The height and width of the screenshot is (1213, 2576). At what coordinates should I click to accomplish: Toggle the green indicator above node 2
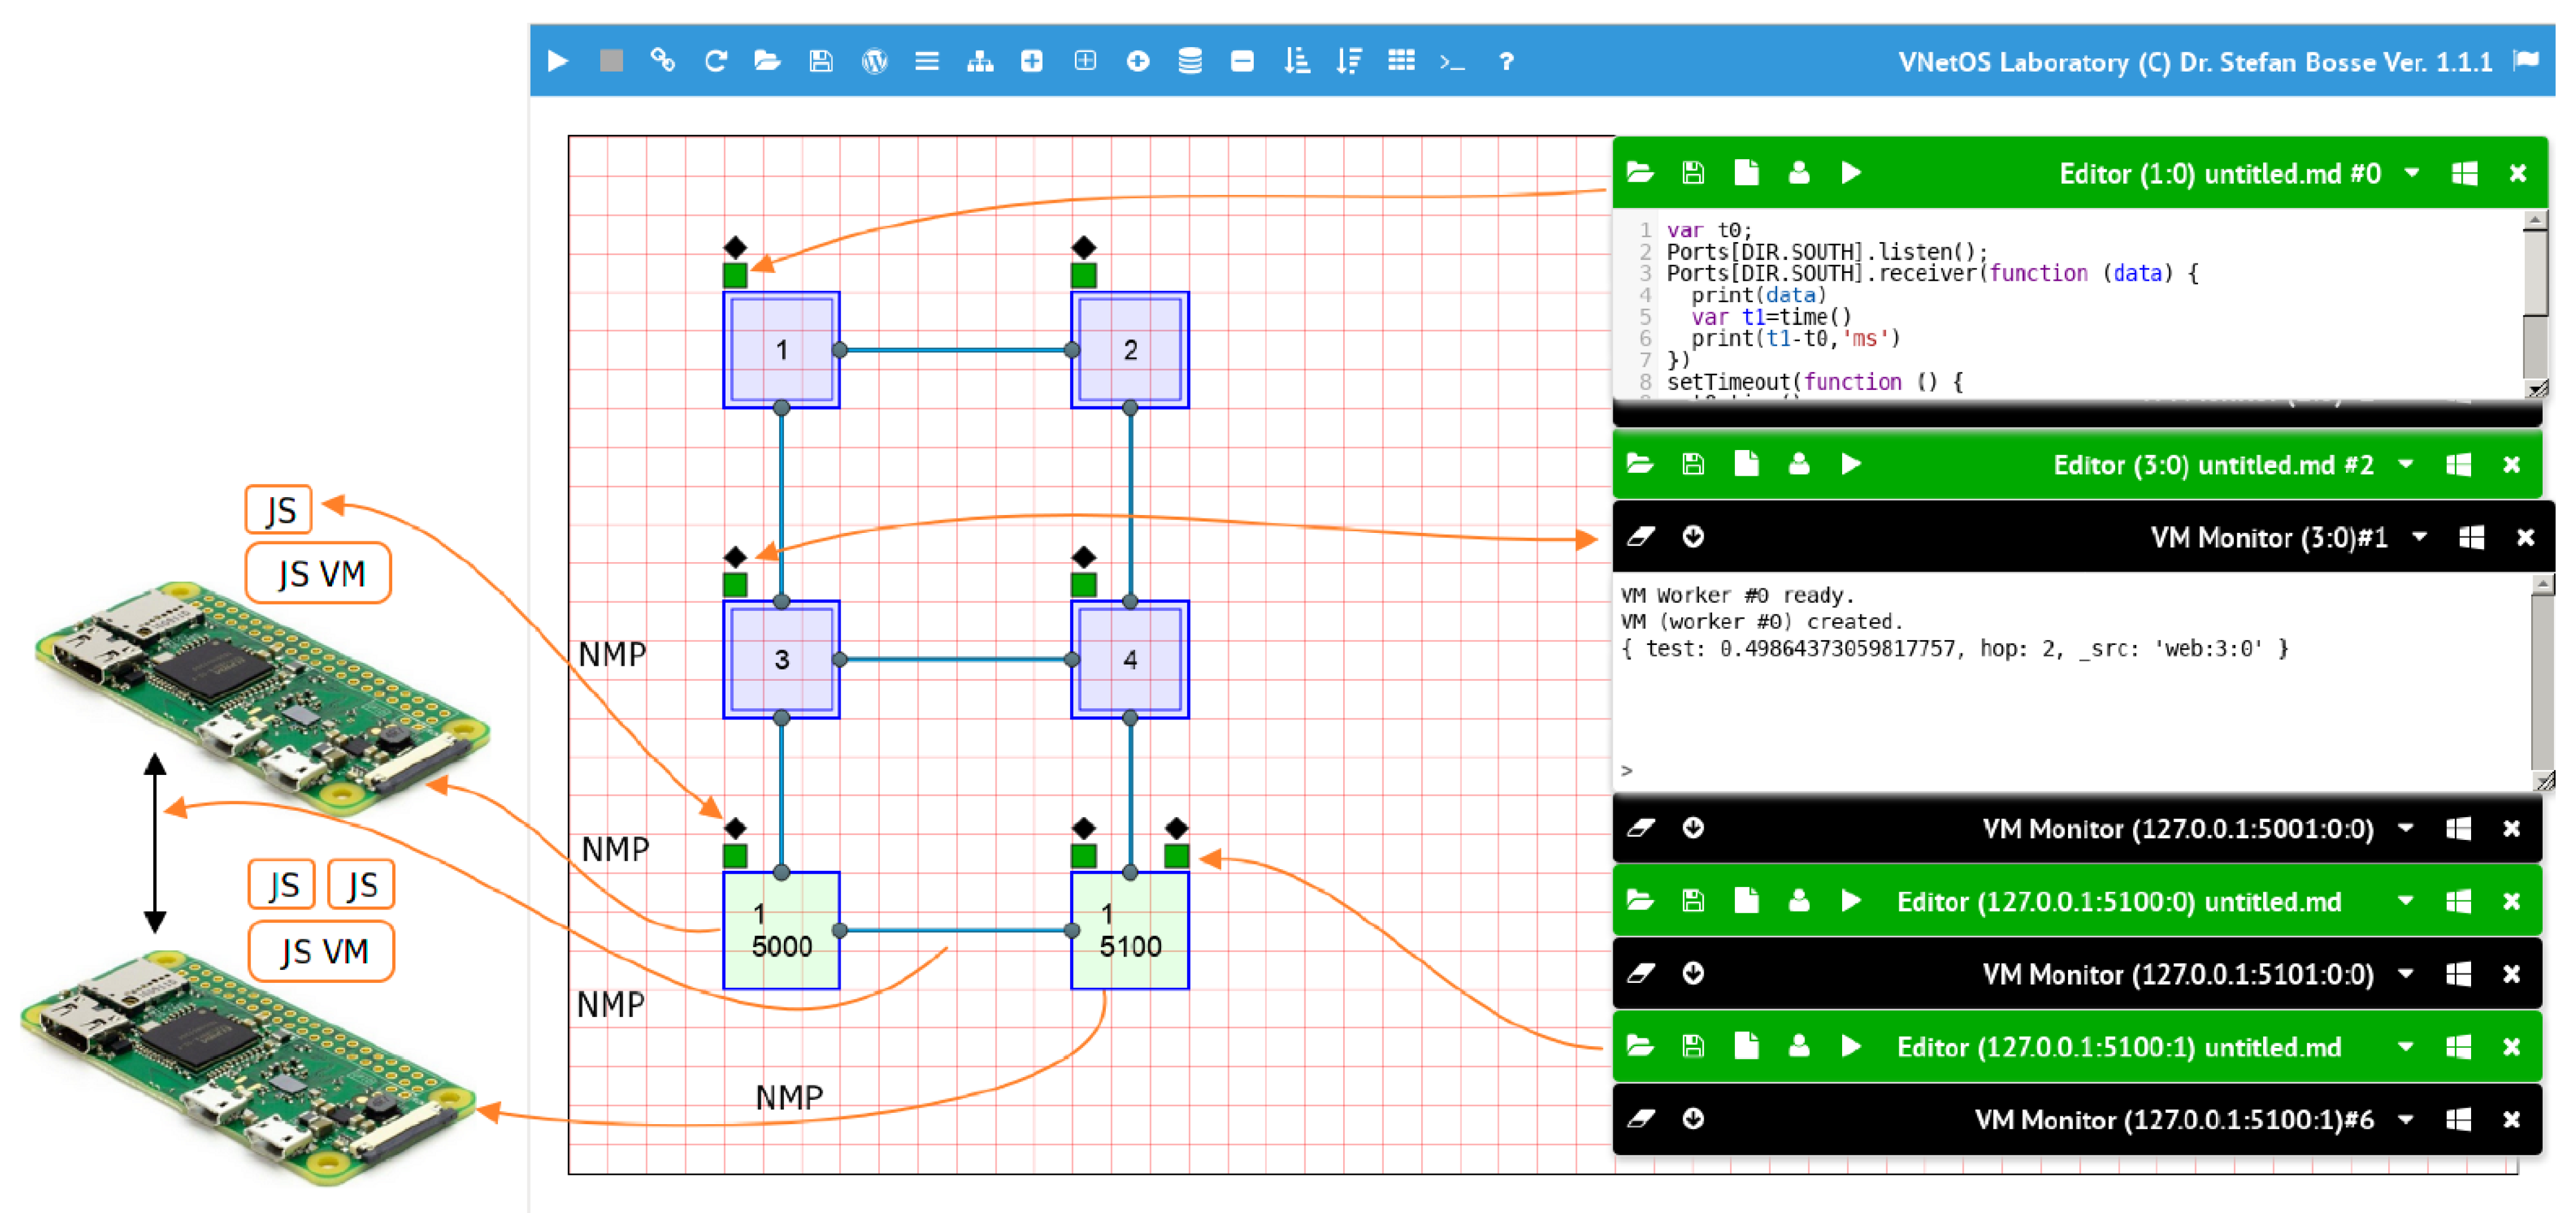(1083, 275)
